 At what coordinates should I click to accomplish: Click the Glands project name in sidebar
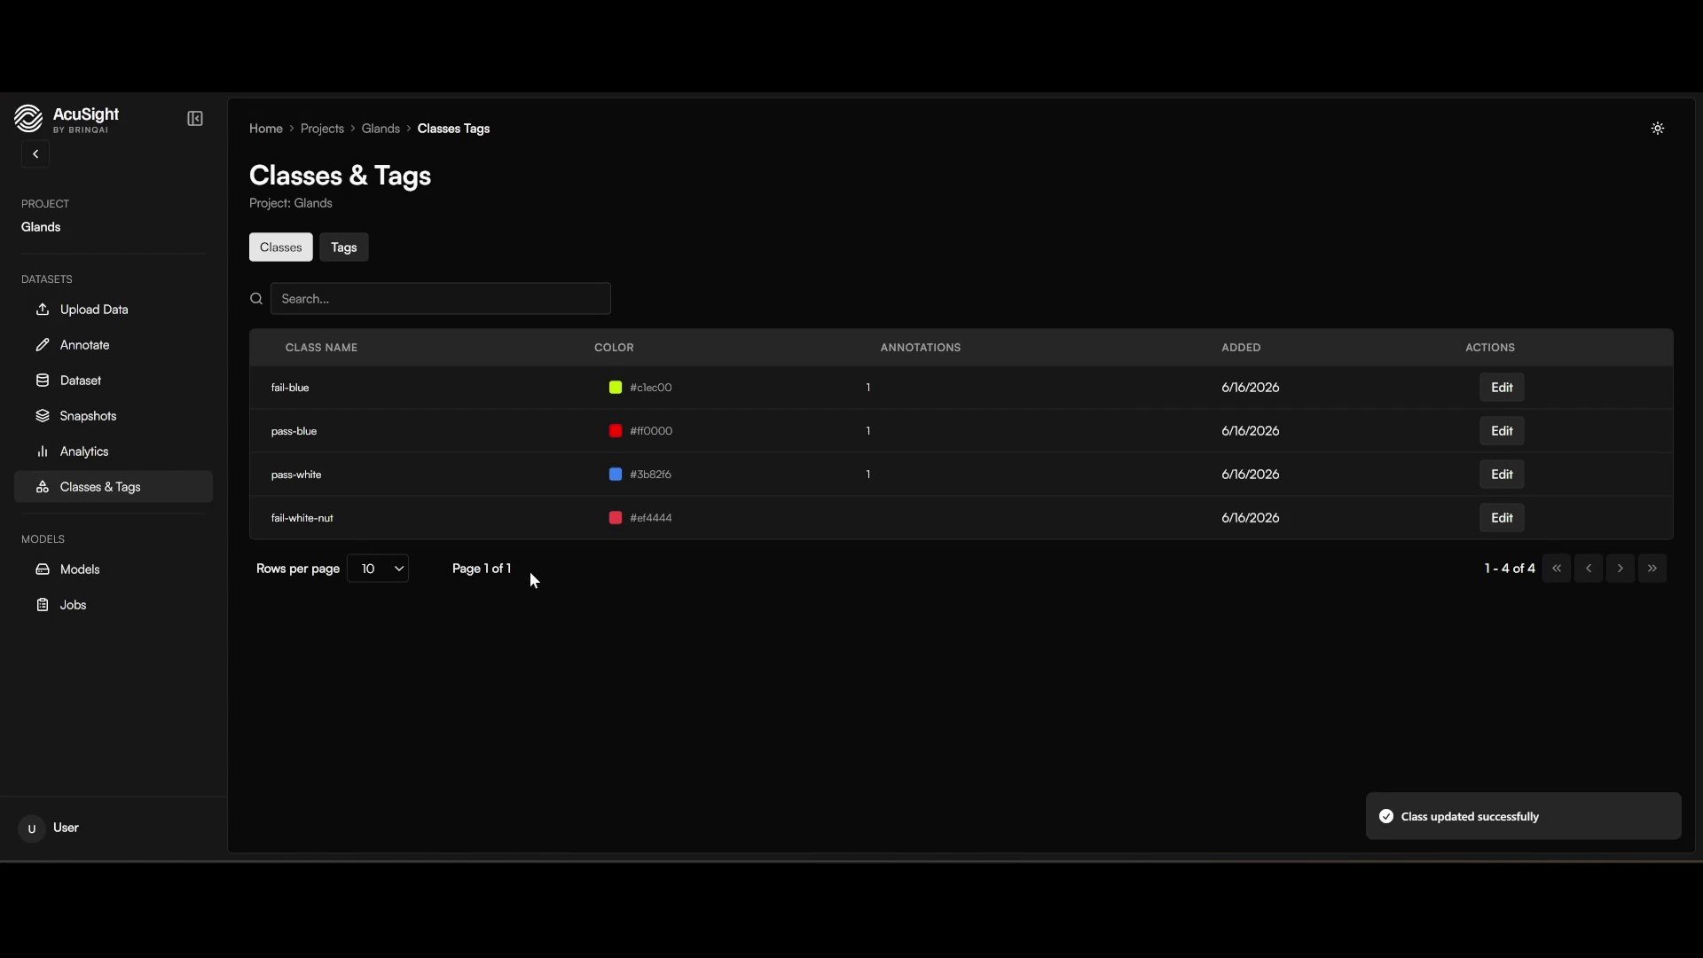click(41, 227)
